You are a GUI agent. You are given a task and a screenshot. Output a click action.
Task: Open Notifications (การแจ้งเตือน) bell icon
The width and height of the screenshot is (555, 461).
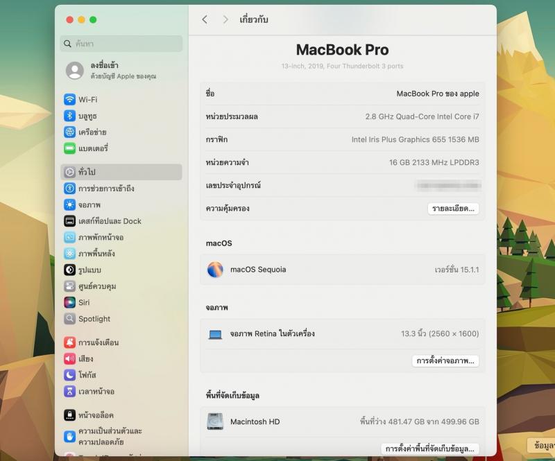point(70,342)
